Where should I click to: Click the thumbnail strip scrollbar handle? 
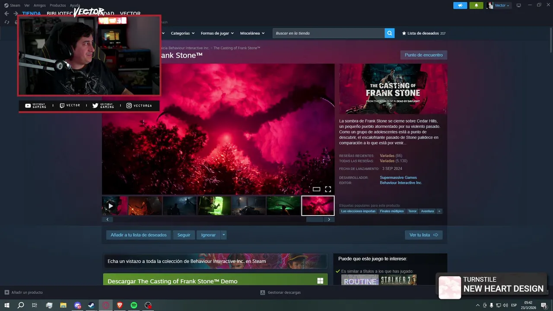pos(315,219)
